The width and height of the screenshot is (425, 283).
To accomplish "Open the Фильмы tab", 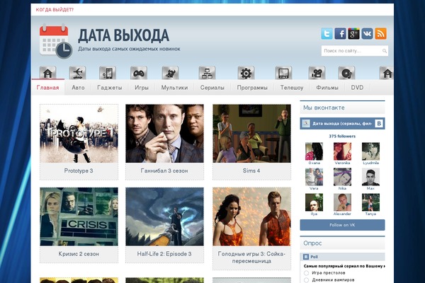I will (x=327, y=88).
